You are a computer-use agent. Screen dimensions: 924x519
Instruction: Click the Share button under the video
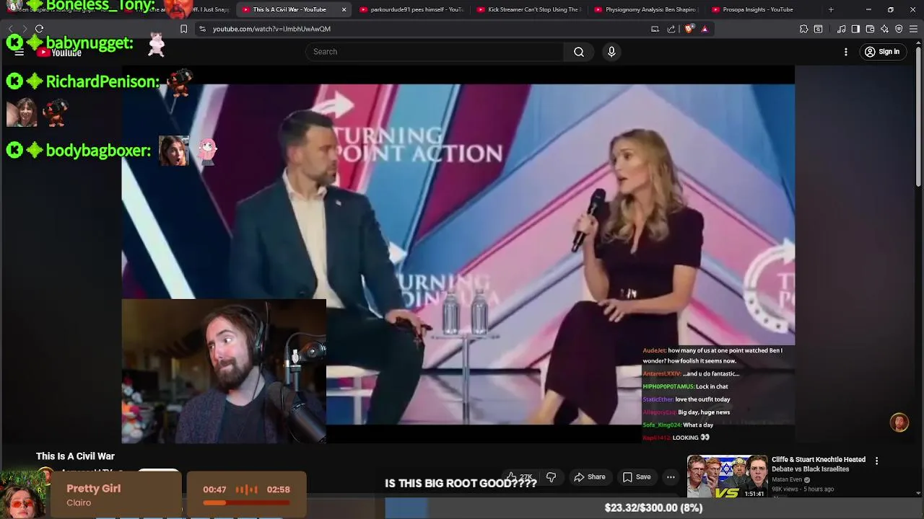pyautogui.click(x=589, y=477)
